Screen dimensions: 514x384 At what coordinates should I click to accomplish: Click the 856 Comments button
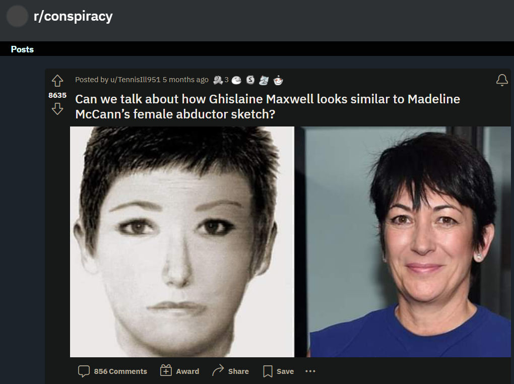[112, 371]
